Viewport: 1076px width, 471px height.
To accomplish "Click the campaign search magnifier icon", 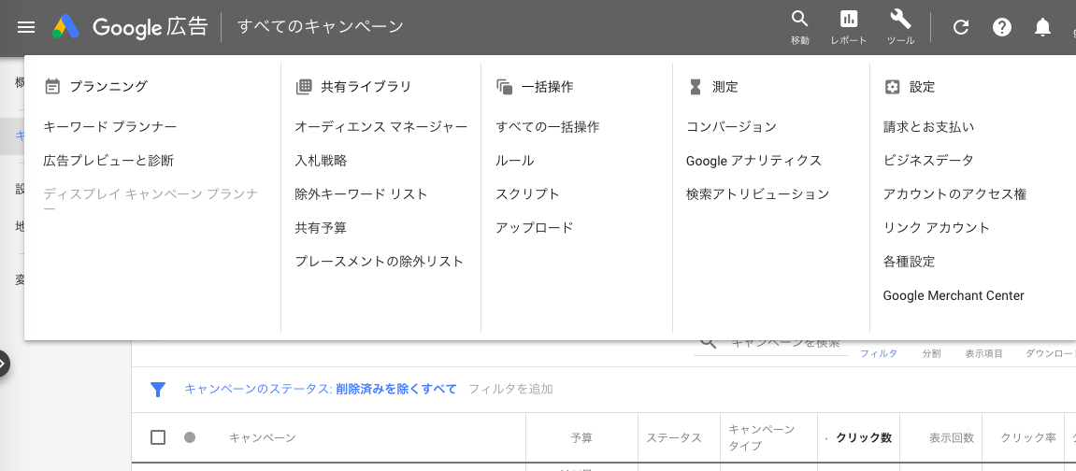I will click(709, 343).
